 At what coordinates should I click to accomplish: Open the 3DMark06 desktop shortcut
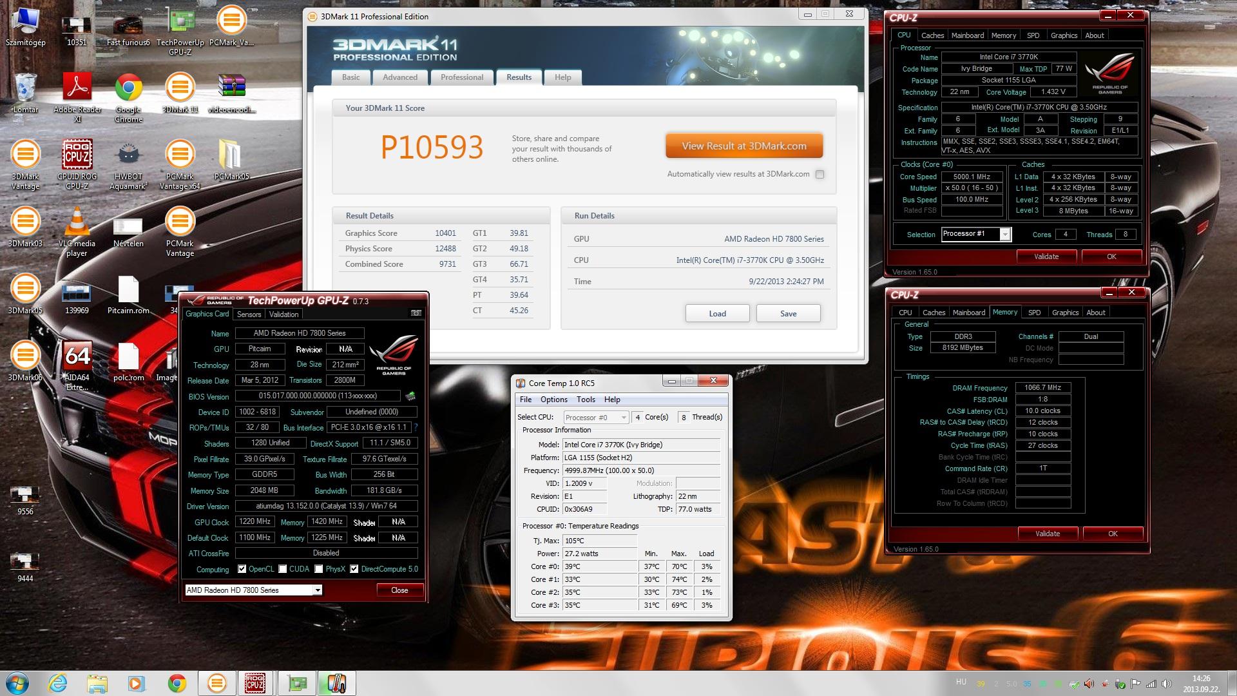click(x=25, y=361)
